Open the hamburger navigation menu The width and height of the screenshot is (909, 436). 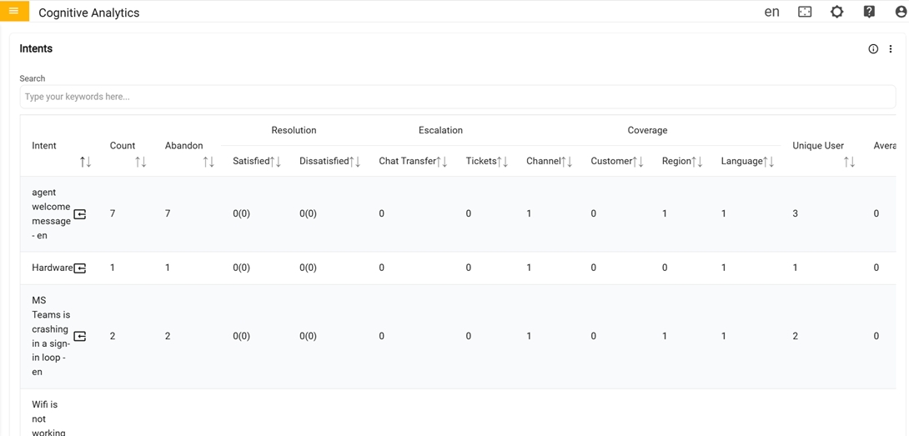click(14, 11)
